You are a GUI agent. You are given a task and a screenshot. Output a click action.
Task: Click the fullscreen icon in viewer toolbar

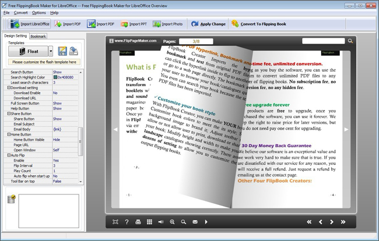pyautogui.click(x=115, y=222)
